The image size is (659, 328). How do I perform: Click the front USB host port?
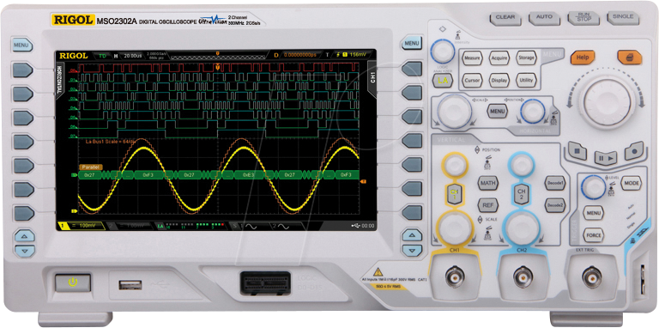pos(130,285)
